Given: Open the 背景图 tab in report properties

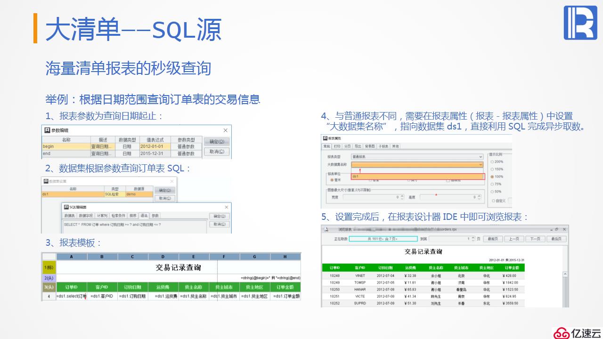Looking at the screenshot, I should (x=370, y=146).
